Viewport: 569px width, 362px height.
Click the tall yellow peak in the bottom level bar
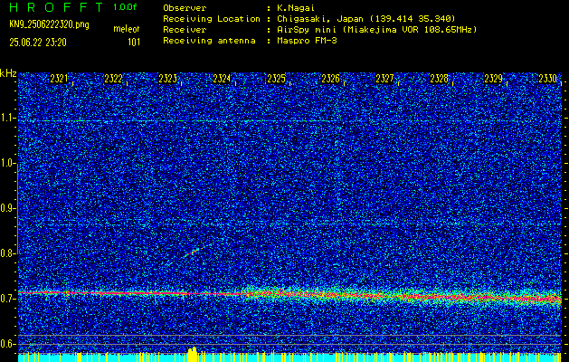[193, 355]
